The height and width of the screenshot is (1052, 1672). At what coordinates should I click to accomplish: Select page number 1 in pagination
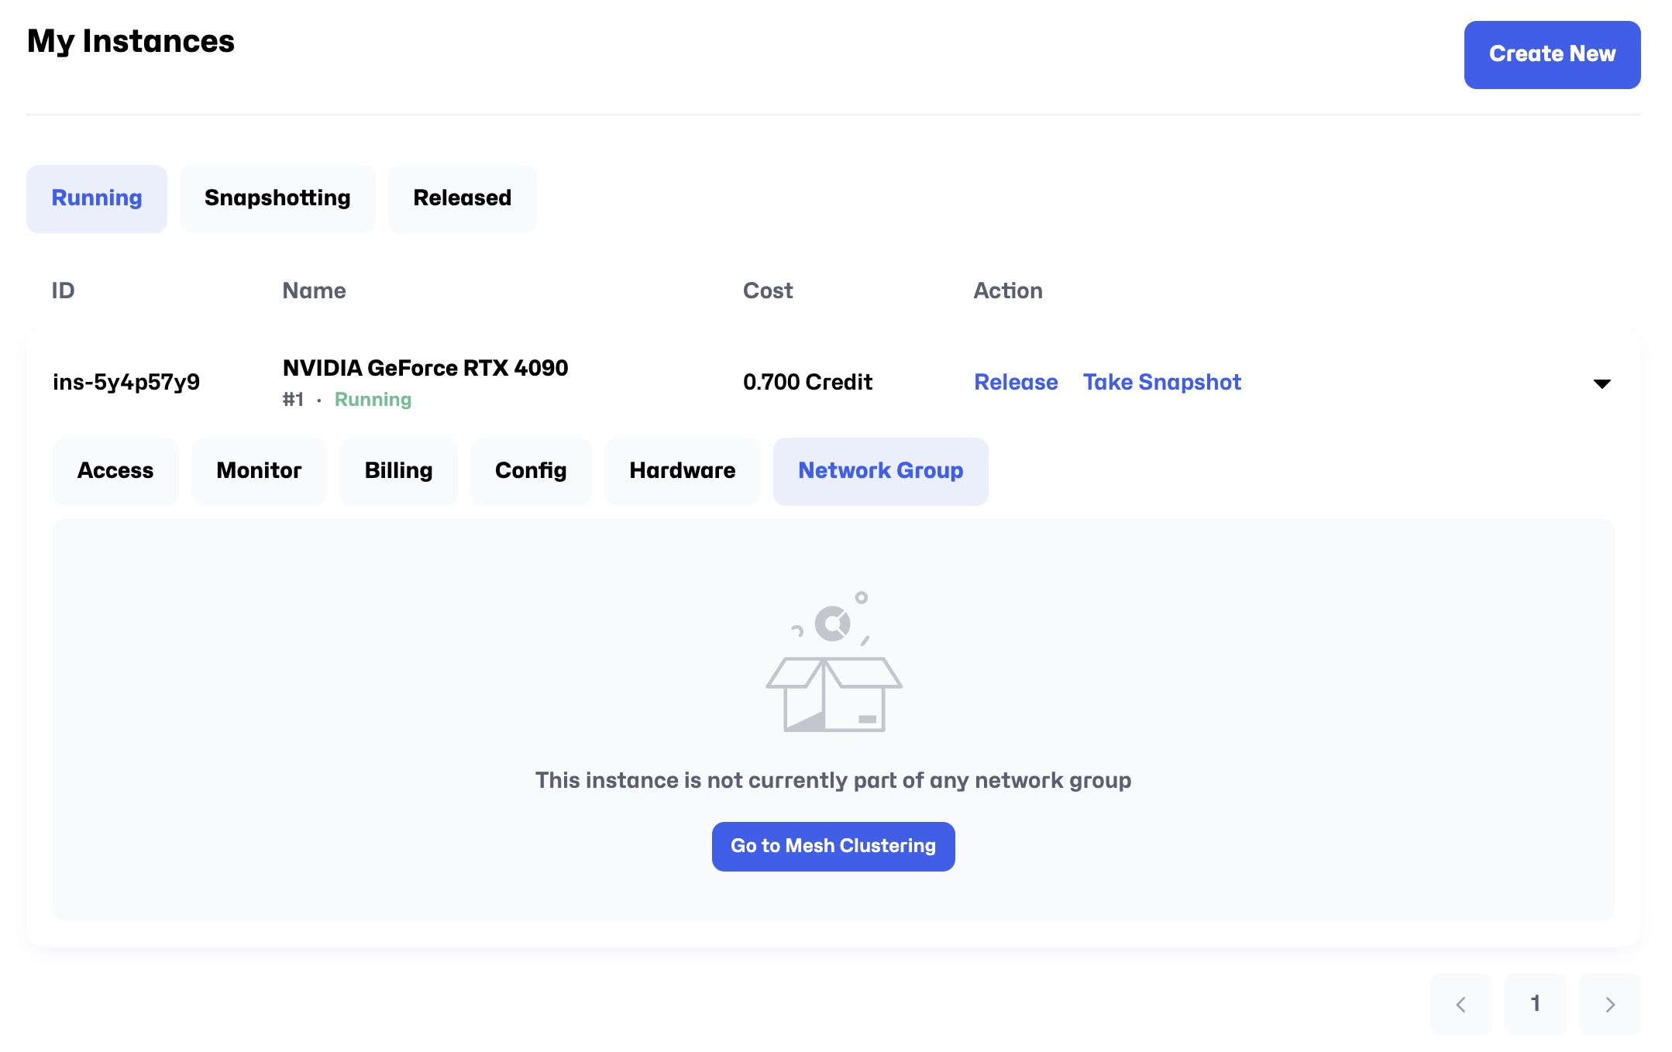click(1535, 1005)
